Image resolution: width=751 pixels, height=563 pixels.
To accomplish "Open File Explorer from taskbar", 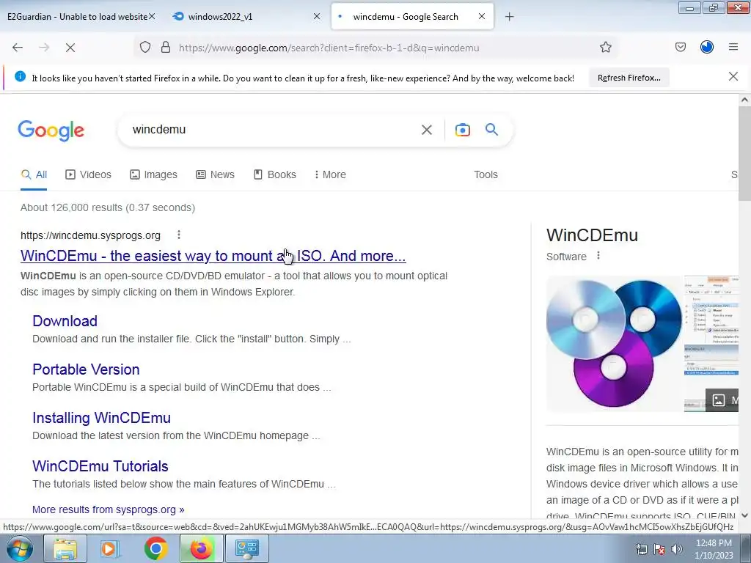I will click(65, 548).
